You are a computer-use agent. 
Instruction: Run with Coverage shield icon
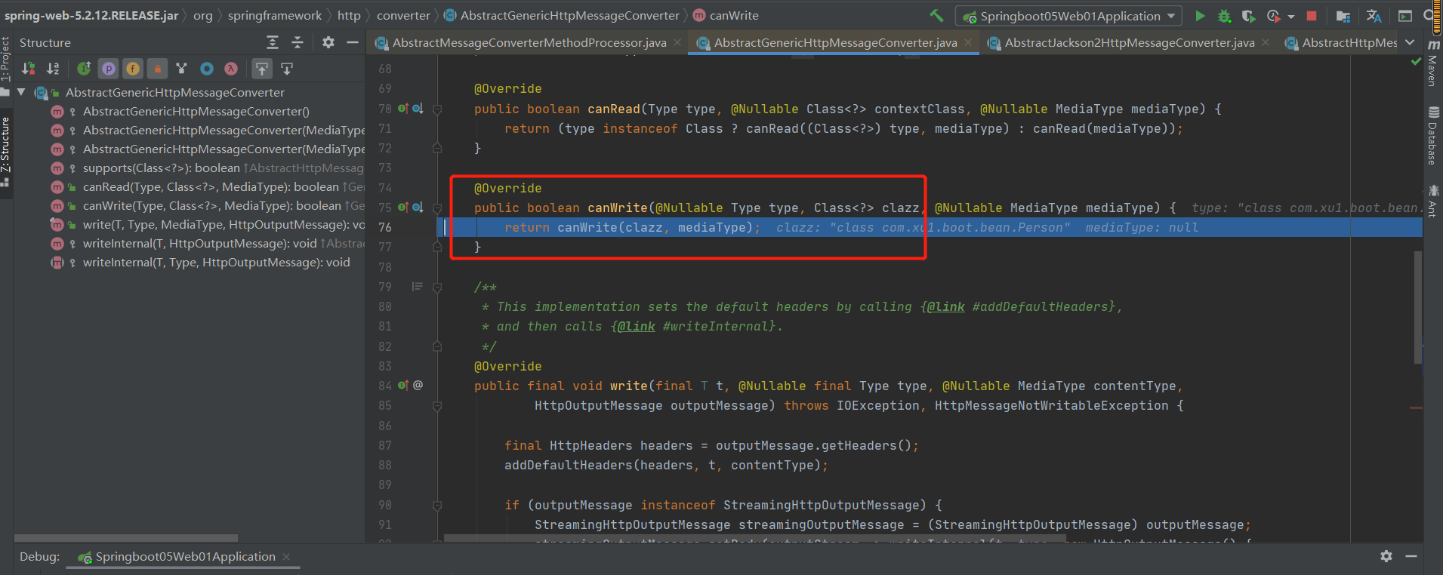click(1248, 16)
